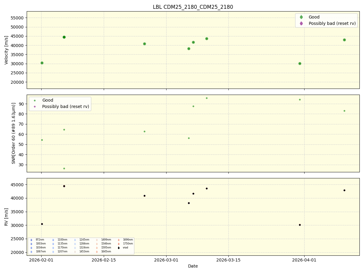Screen dimensions: 364x273
Task: Click the 1324nm legend marker
Action: pyautogui.click(x=75, y=248)
